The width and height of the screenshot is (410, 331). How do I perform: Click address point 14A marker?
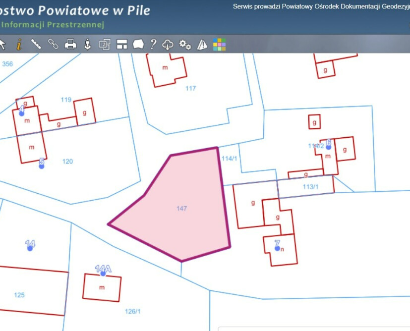point(103,273)
